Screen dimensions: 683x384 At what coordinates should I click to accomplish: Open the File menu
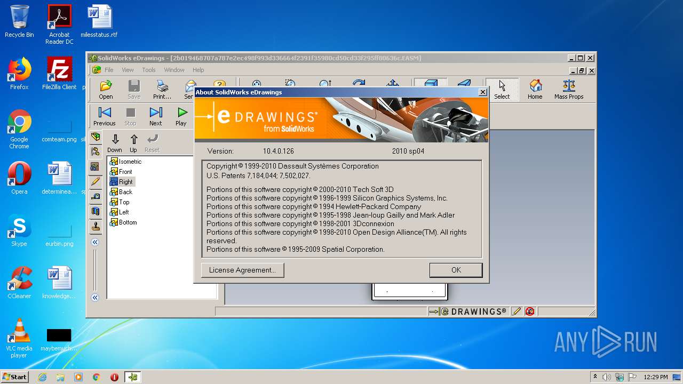109,70
